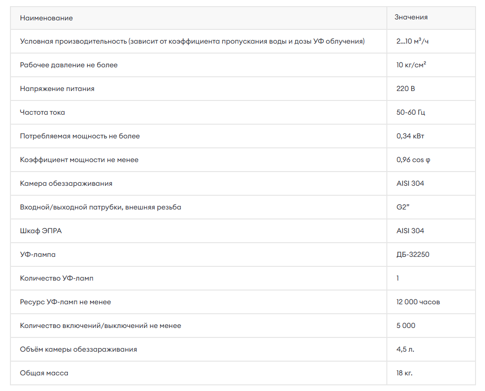Click the '2...10 м³/ч' value cell

[431, 41]
